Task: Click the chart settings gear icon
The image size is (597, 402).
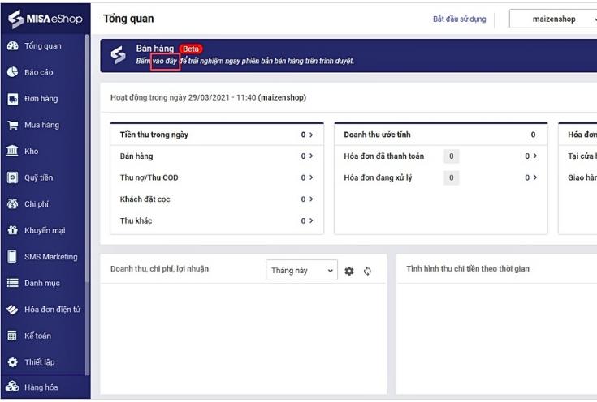Action: 349,270
